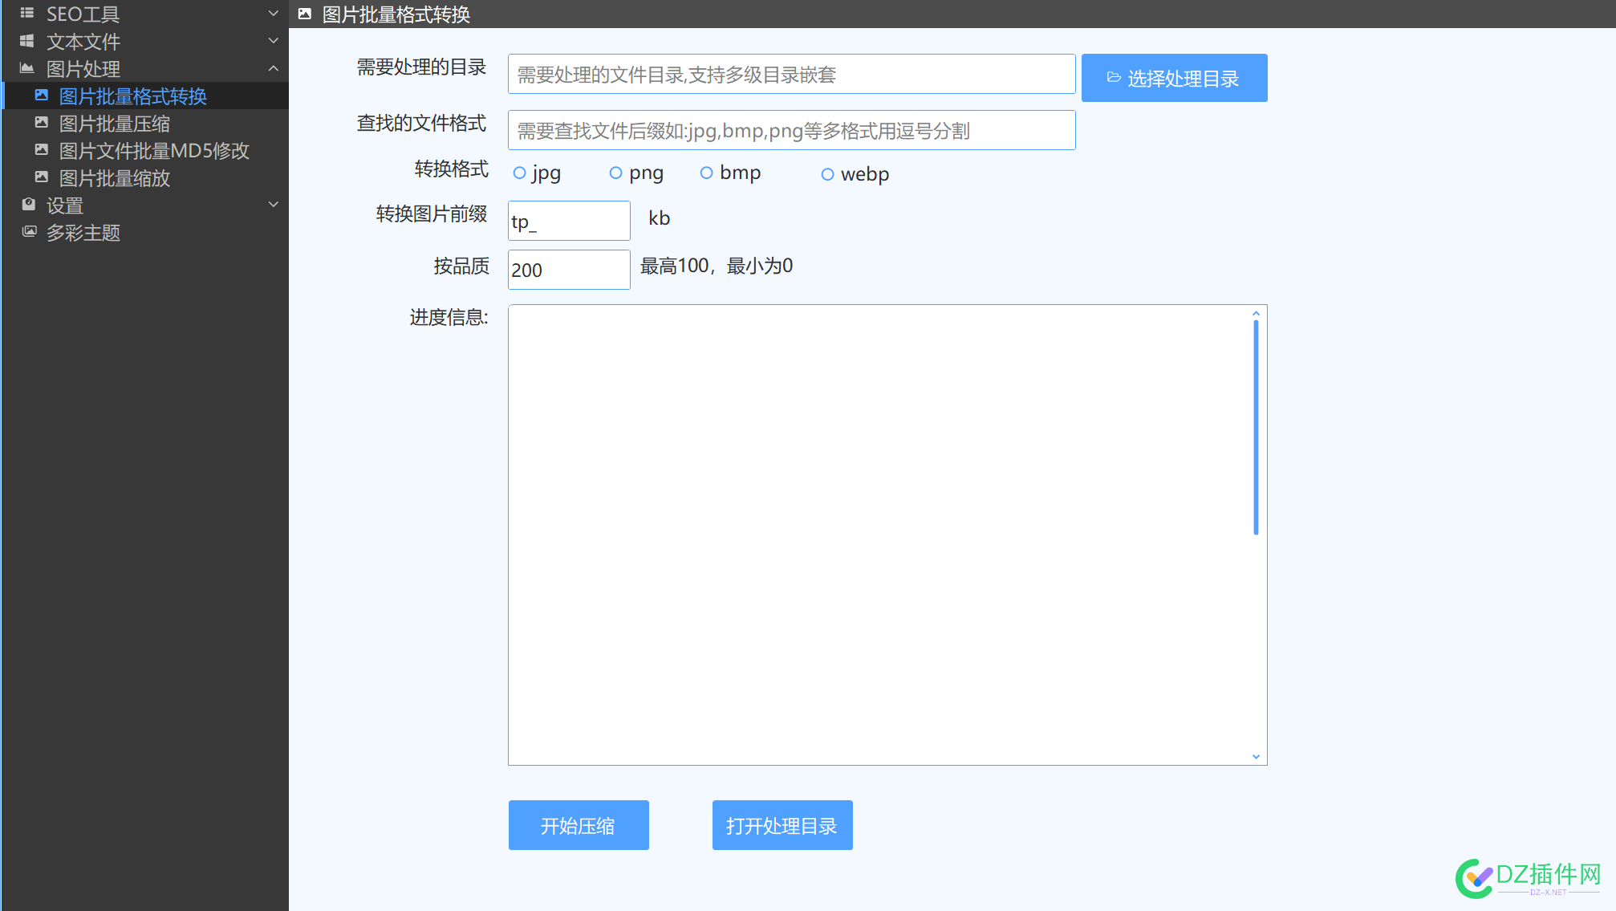Click the 需要处理的目录 label

(x=422, y=67)
